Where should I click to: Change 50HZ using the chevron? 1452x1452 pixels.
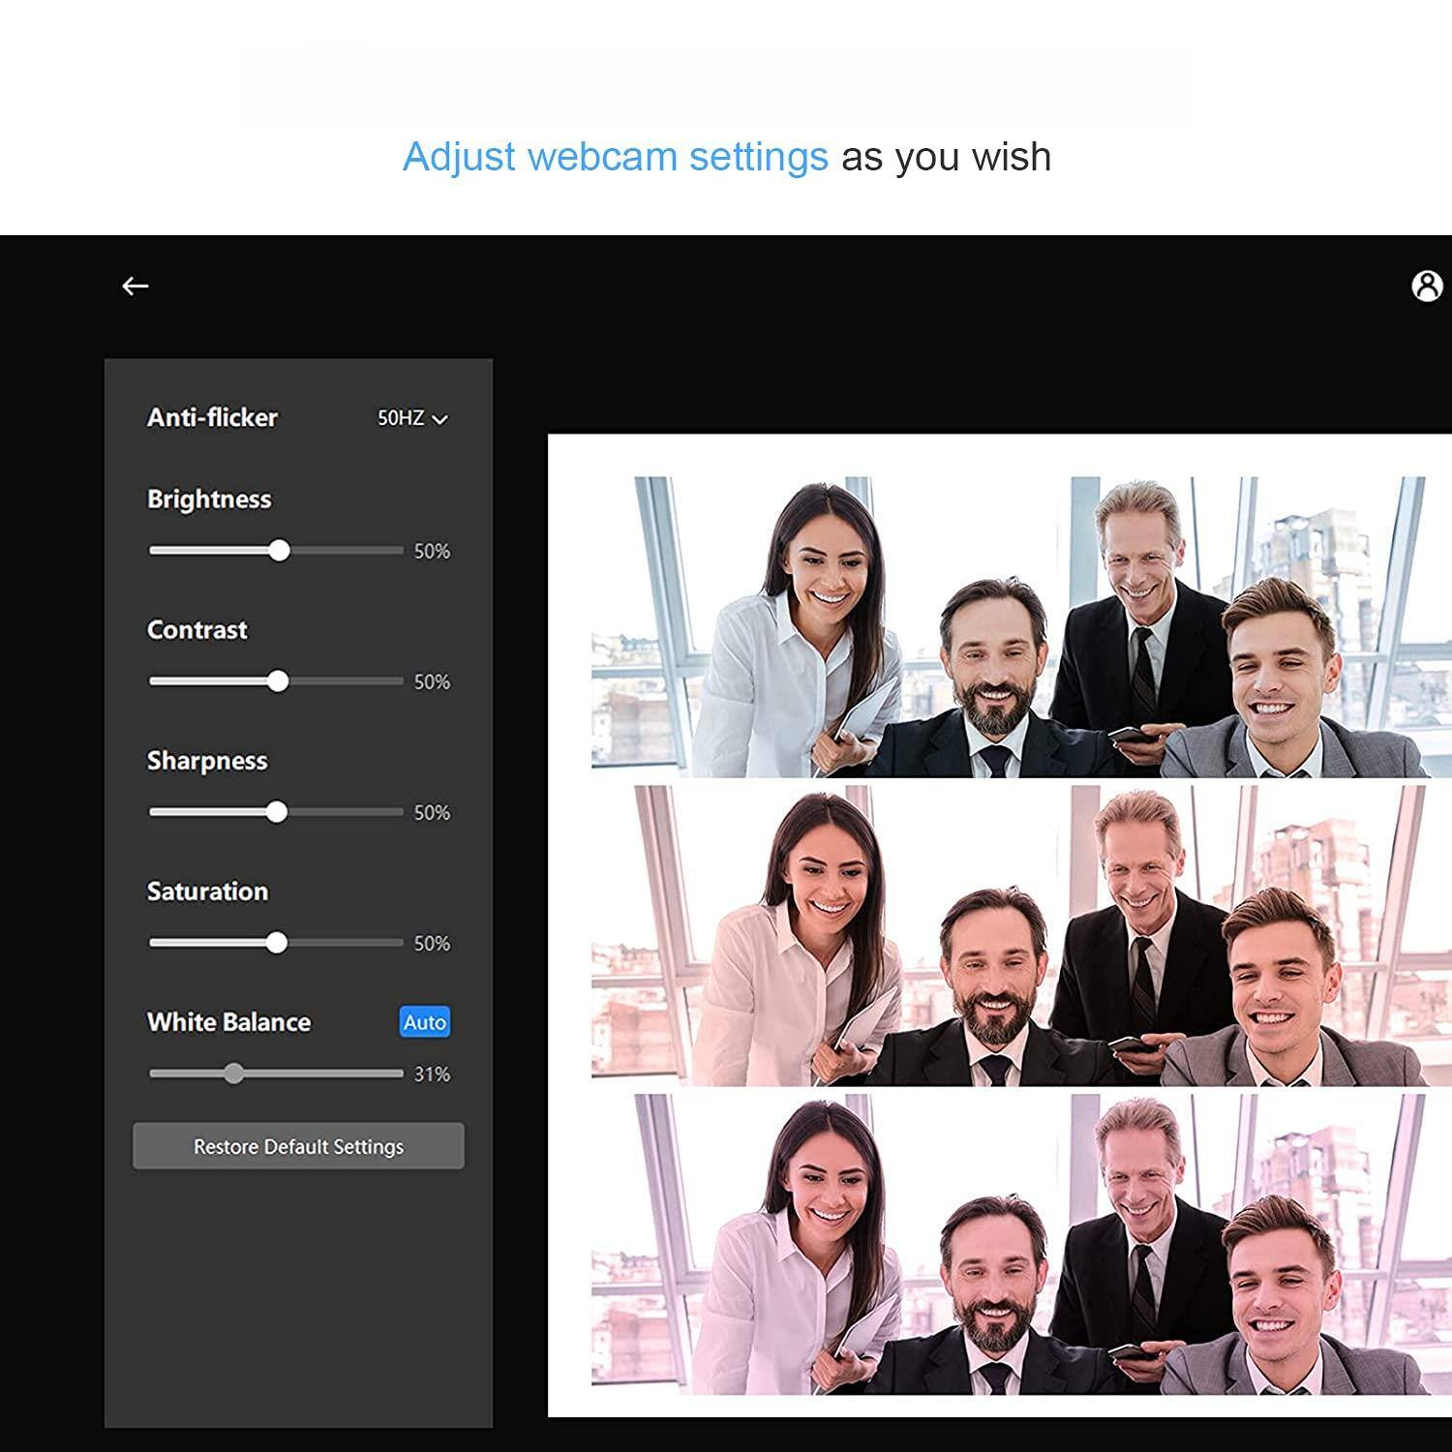tap(441, 419)
